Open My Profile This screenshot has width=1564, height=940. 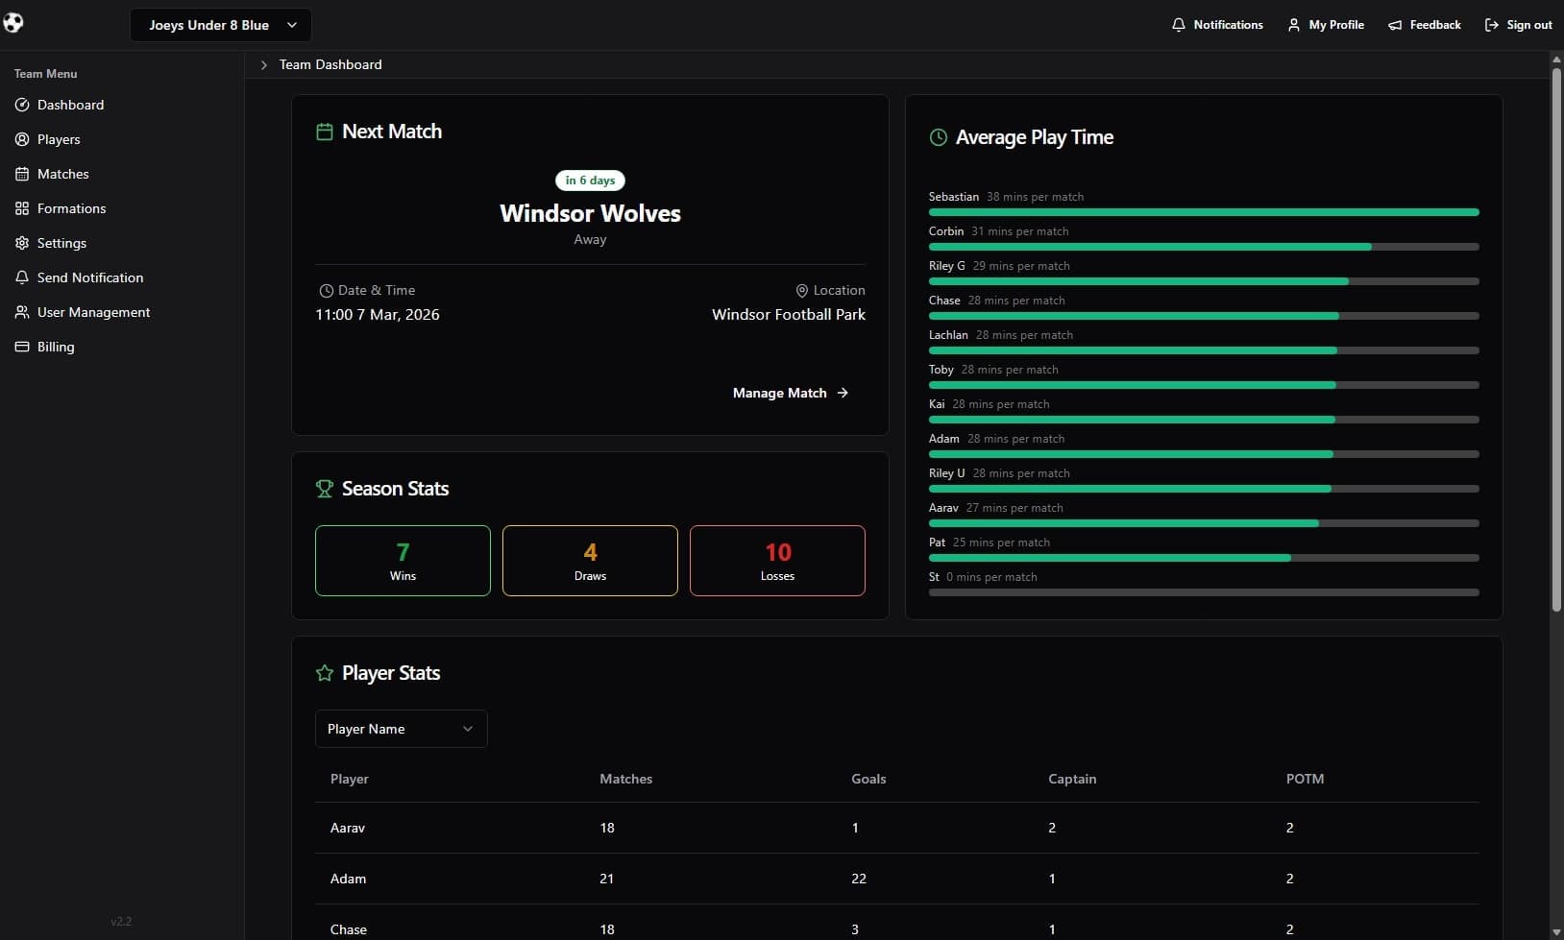click(x=1326, y=25)
